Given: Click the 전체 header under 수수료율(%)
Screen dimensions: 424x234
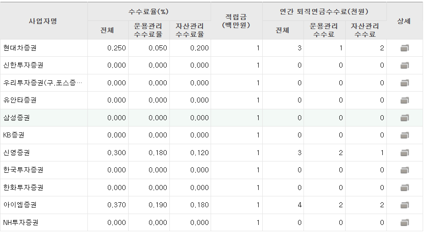Looking at the screenshot, I should pos(107,30).
